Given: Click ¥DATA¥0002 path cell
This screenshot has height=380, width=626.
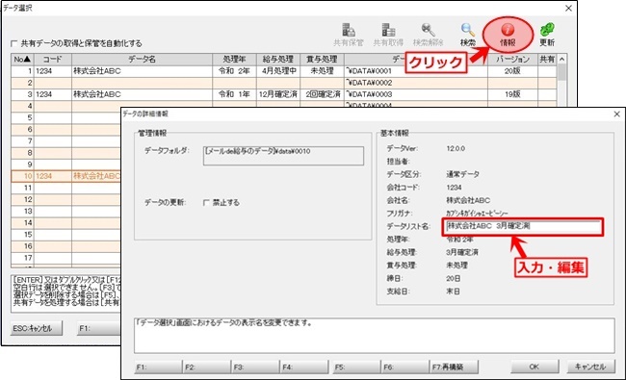Looking at the screenshot, I should tap(416, 83).
